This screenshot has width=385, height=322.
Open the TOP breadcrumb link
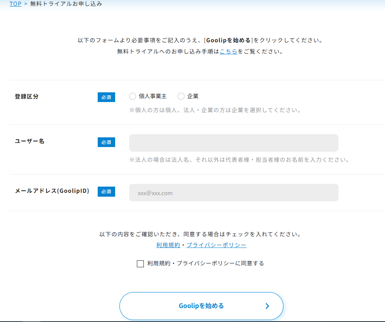point(16,3)
